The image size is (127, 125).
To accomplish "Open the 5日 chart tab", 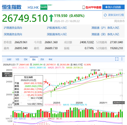I will 17,59.
